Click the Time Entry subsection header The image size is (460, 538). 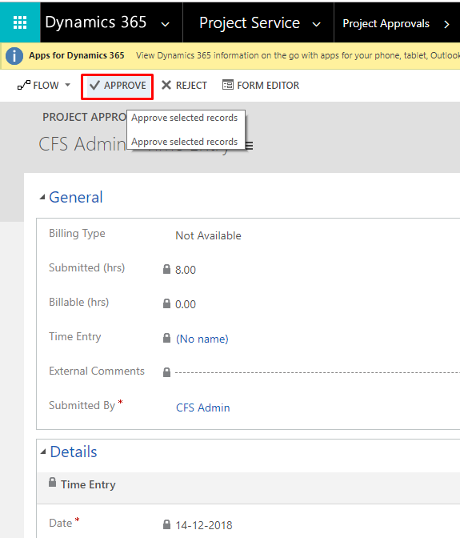(88, 484)
